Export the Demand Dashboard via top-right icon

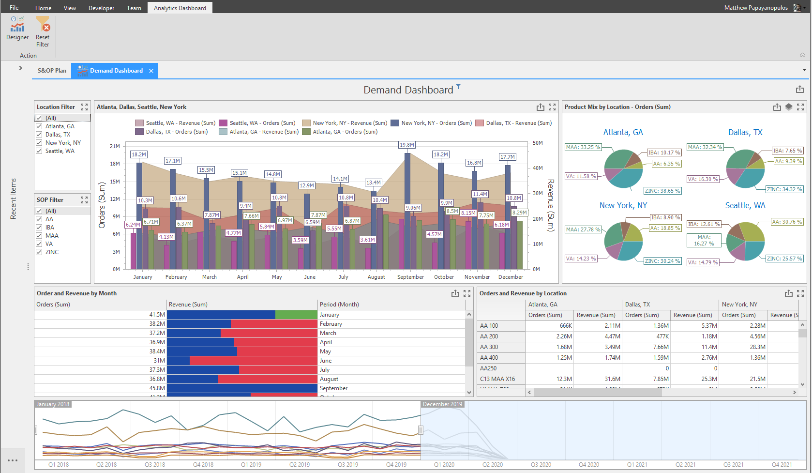799,90
